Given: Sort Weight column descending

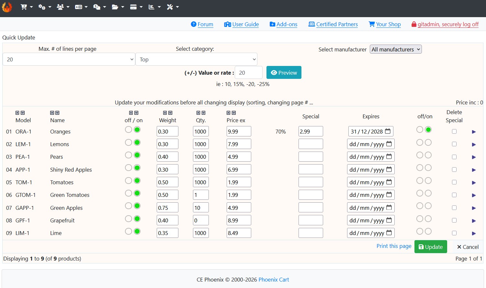Looking at the screenshot, I should (170, 113).
